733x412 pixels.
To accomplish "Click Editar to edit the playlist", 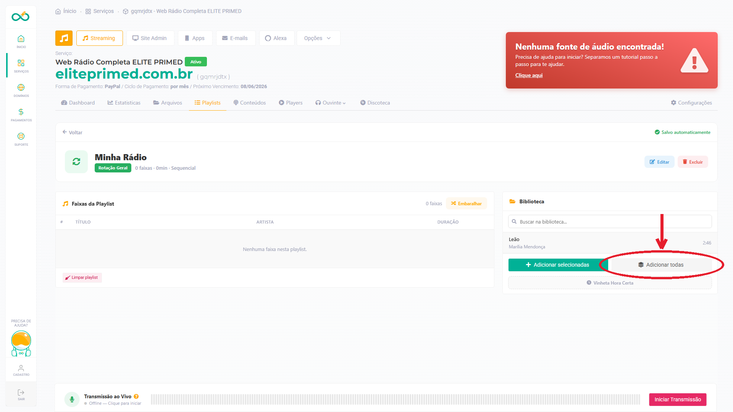I will click(x=659, y=162).
